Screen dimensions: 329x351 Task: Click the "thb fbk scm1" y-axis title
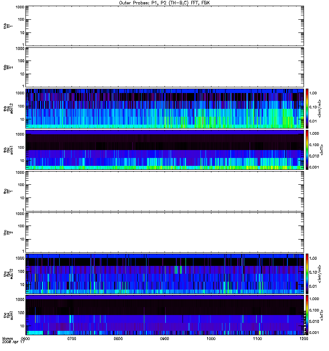8,150
